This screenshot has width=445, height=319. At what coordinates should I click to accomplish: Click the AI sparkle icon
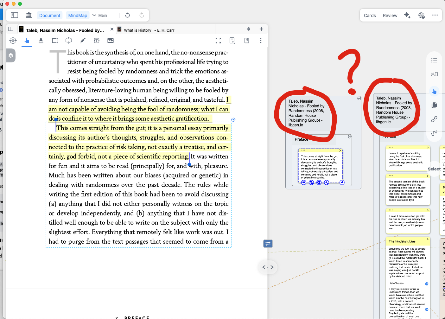[x=407, y=15]
